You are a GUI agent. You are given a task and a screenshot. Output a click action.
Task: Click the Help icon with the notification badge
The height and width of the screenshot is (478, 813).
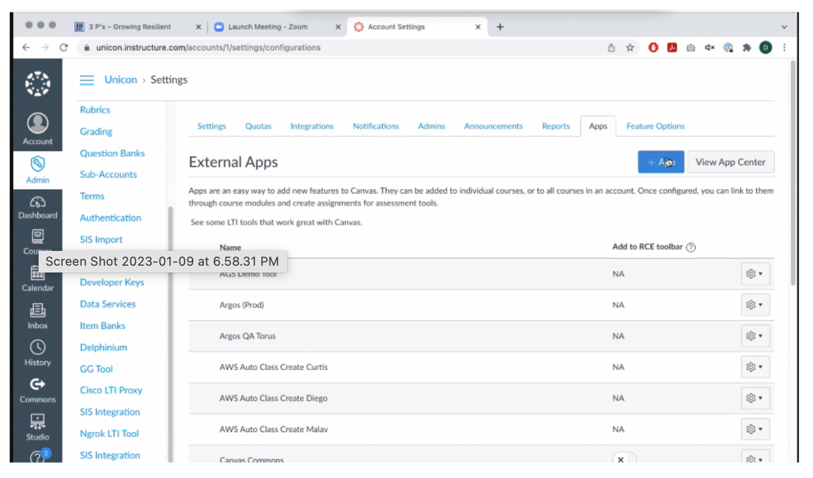click(37, 457)
